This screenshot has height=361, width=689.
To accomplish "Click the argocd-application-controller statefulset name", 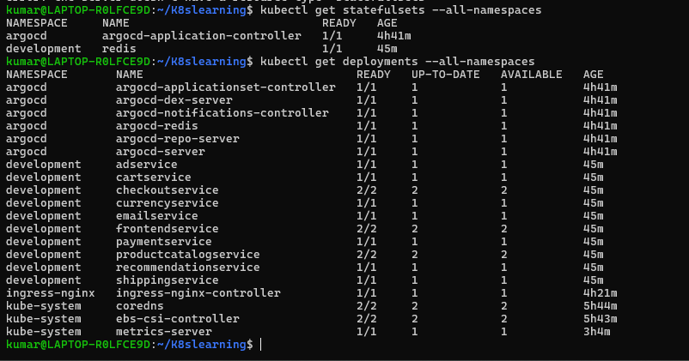I will pyautogui.click(x=201, y=36).
